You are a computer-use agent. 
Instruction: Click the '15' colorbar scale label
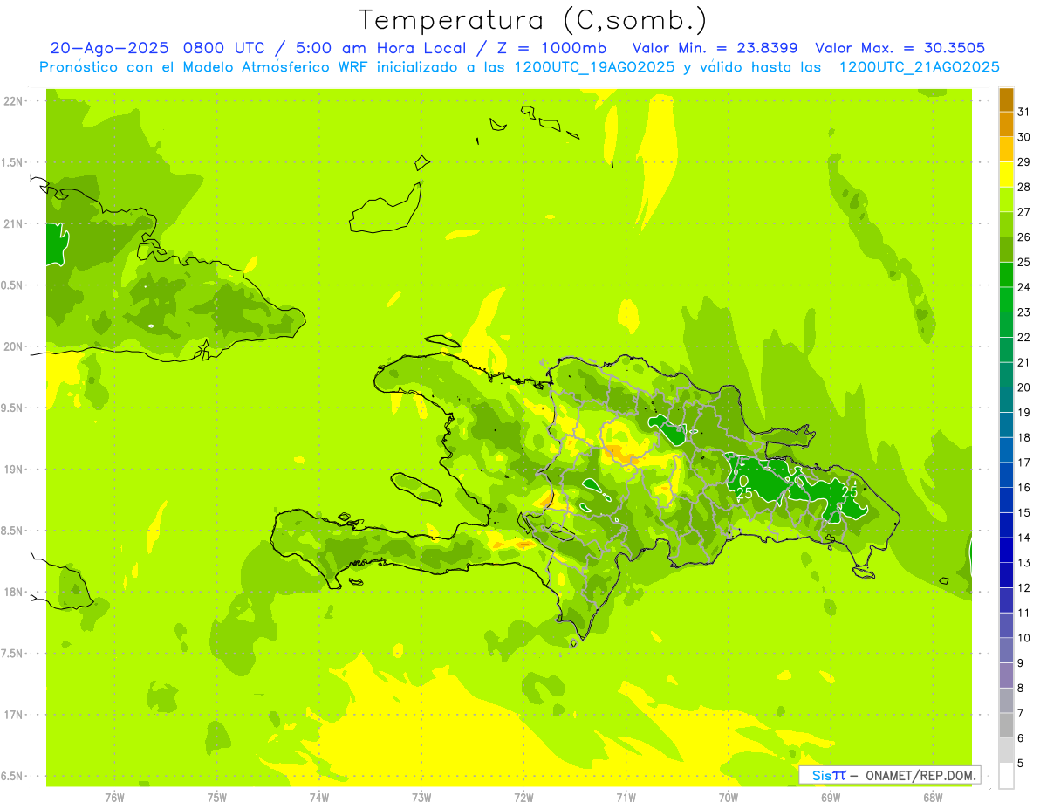pos(1024,512)
